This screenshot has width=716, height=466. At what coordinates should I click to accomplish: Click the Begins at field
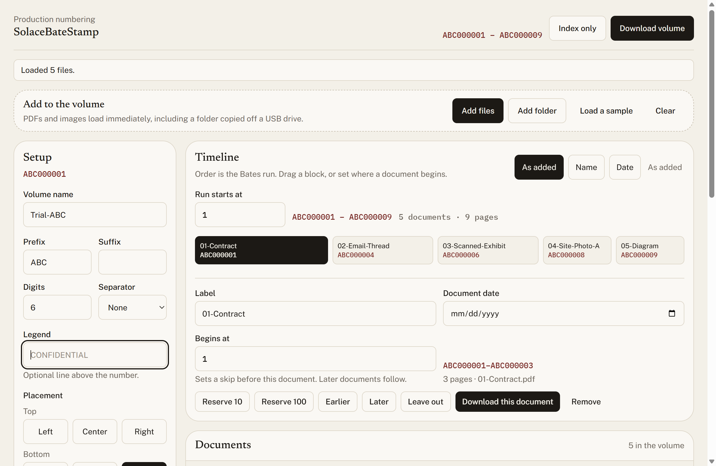pos(315,359)
